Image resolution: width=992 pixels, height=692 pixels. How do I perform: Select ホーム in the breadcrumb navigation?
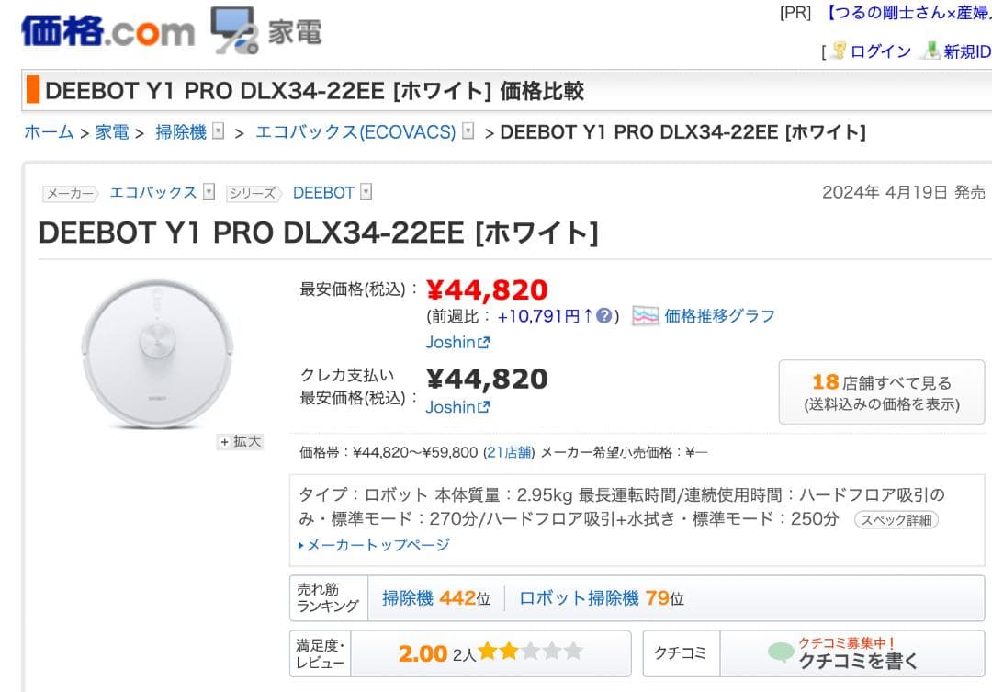[x=48, y=131]
